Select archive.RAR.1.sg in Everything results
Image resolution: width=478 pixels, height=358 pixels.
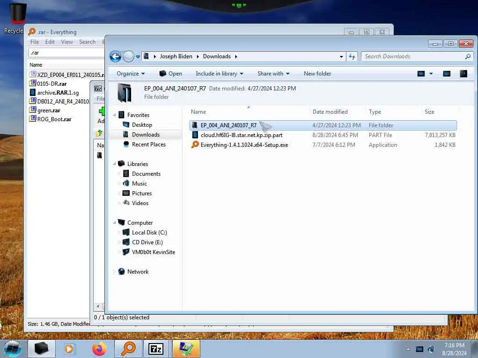pyautogui.click(x=57, y=93)
